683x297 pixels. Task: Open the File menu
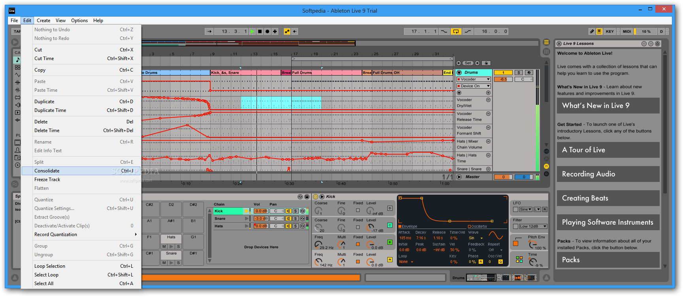click(x=14, y=21)
